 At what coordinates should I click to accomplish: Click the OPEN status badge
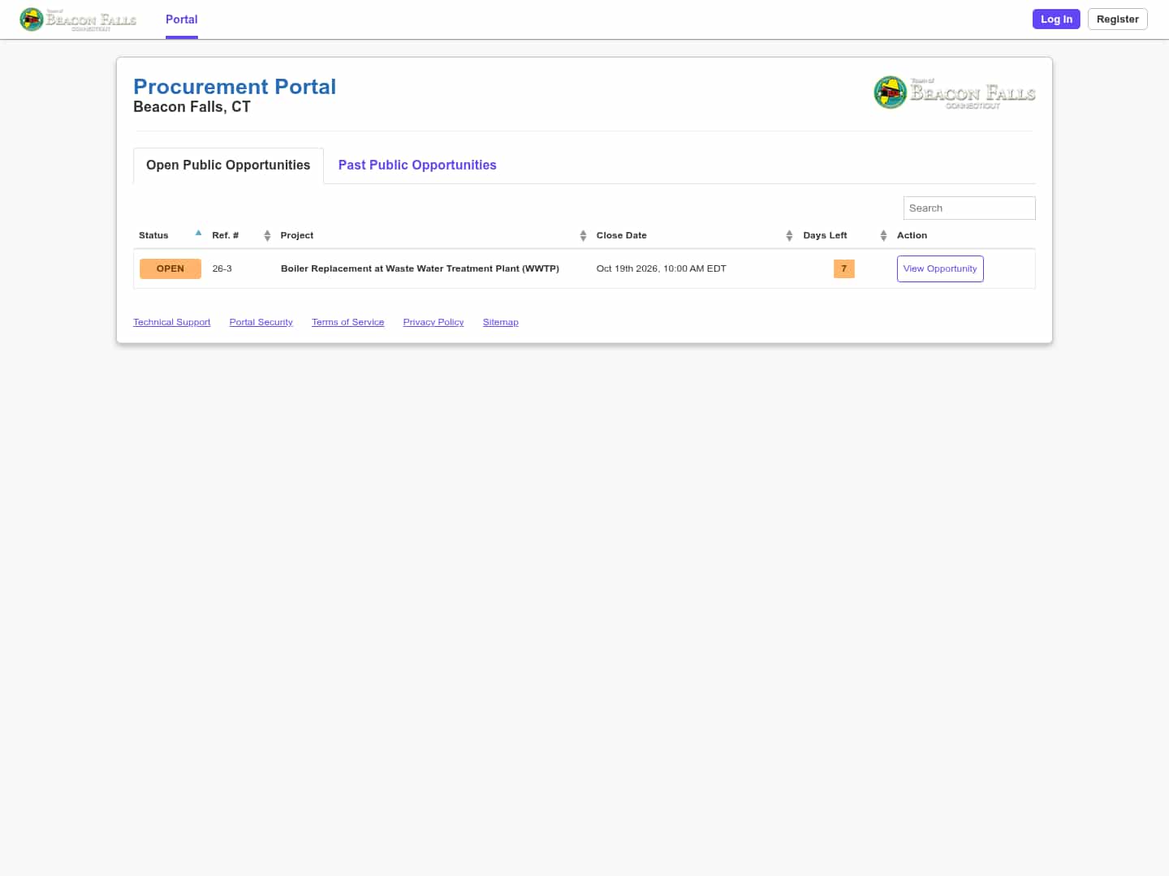point(170,268)
